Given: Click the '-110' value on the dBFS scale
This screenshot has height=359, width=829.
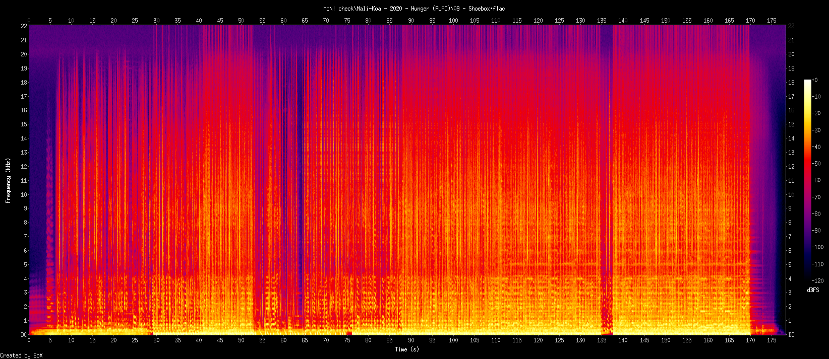Looking at the screenshot, I should [817, 264].
